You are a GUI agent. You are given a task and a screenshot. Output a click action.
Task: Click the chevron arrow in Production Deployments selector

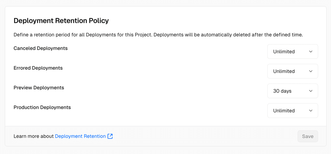tap(311, 110)
